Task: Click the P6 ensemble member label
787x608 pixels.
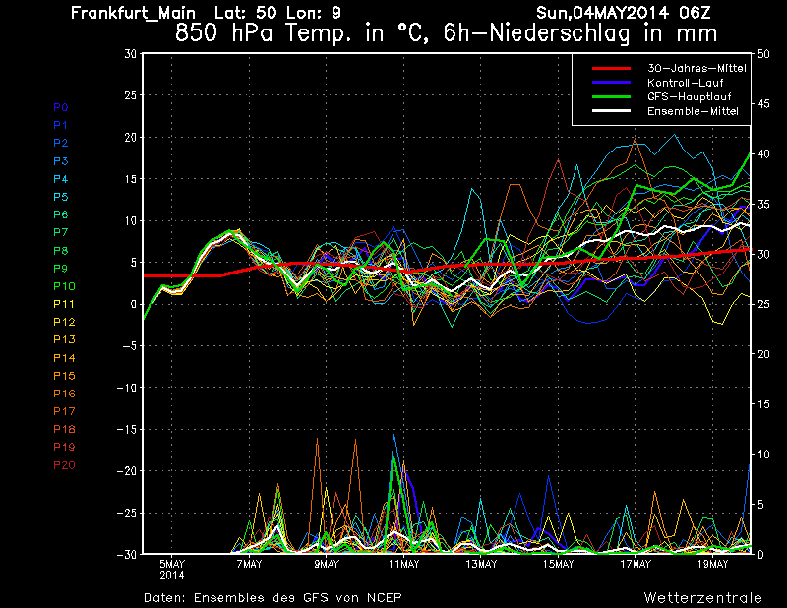Action: tap(61, 214)
